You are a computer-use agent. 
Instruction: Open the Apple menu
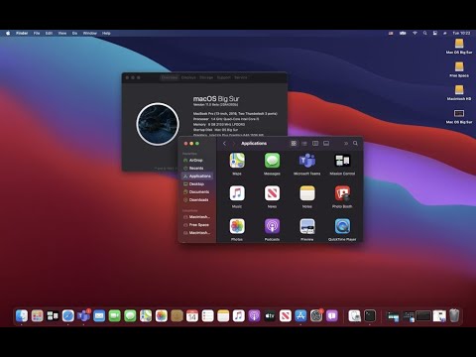point(8,33)
